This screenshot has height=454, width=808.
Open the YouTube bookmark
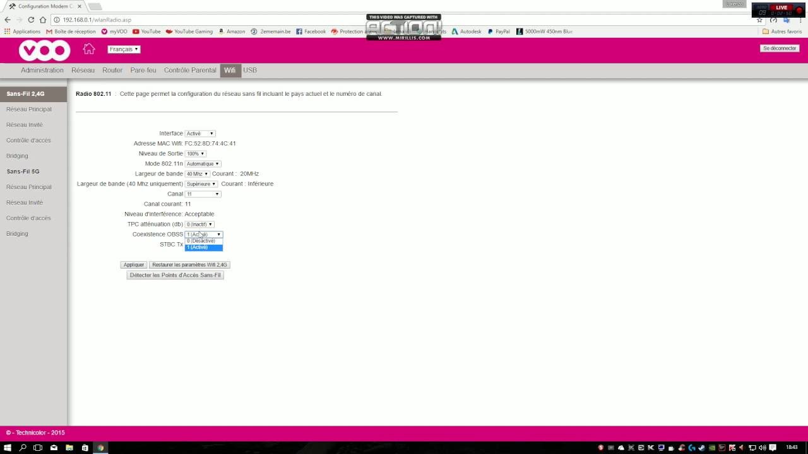[x=146, y=32]
